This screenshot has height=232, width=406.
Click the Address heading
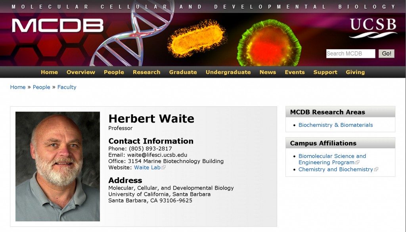click(125, 180)
